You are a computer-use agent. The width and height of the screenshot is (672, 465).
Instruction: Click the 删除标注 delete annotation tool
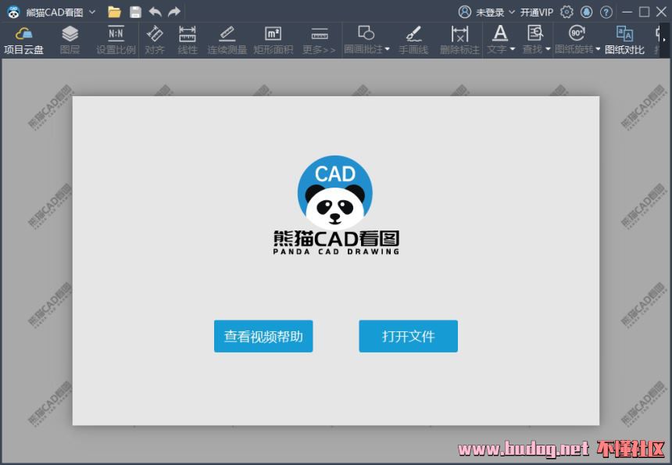[459, 40]
